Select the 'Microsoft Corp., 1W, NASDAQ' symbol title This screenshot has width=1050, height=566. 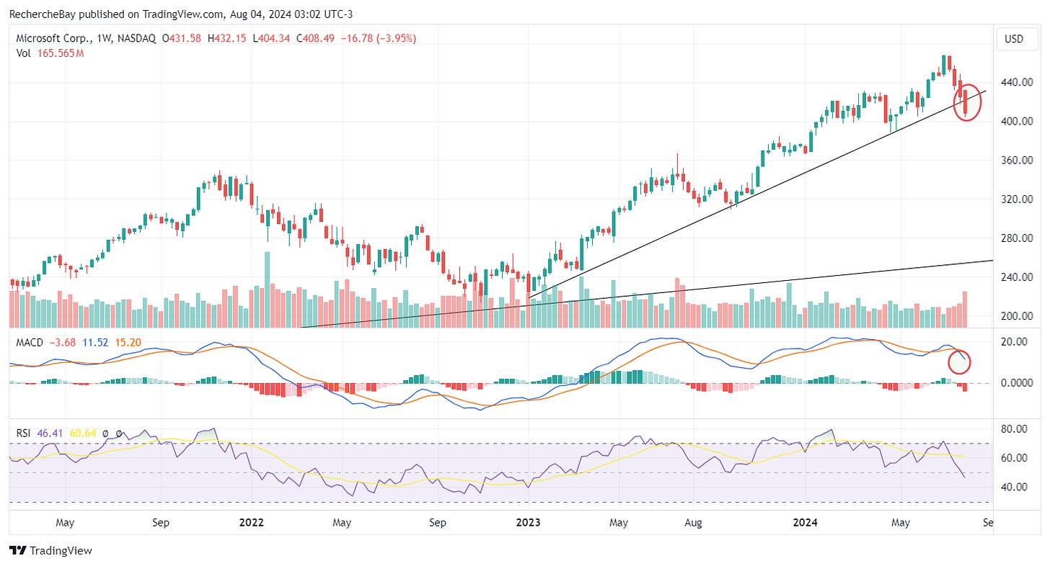(86, 38)
